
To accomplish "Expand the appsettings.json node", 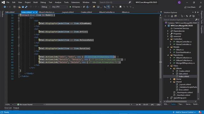I will click(x=168, y=98).
